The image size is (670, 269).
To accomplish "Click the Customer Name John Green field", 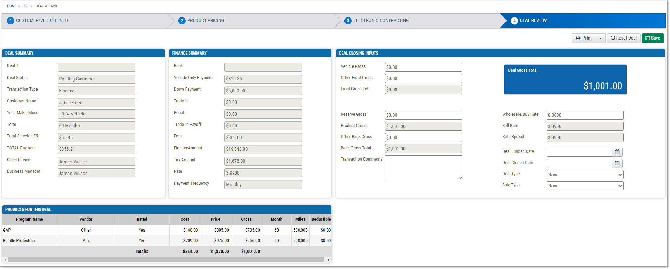I will [96, 102].
